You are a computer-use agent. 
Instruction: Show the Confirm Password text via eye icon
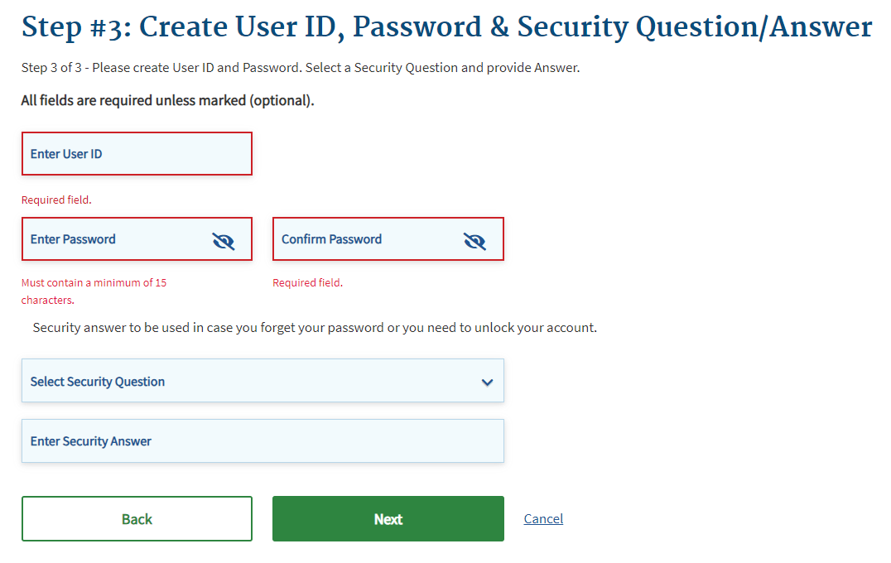474,241
